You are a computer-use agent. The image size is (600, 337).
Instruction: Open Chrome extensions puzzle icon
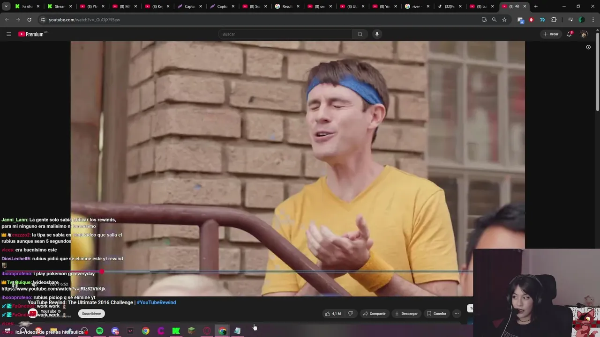click(554, 20)
